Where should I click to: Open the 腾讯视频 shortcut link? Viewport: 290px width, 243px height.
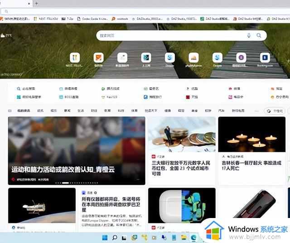pyautogui.click(x=111, y=89)
